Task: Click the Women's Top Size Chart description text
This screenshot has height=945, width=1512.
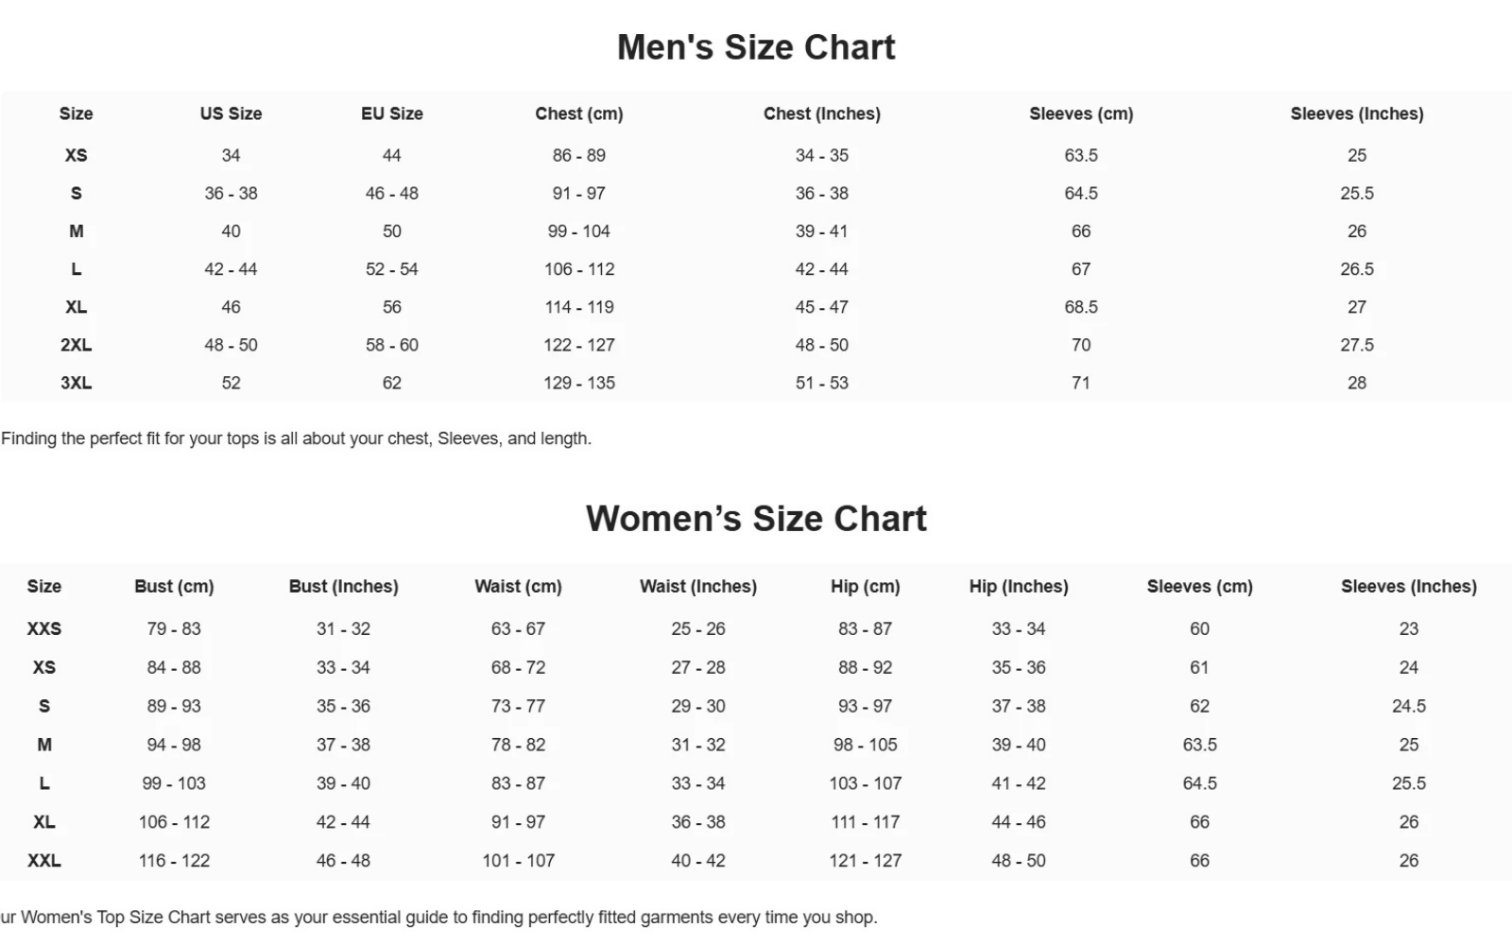Action: (438, 917)
